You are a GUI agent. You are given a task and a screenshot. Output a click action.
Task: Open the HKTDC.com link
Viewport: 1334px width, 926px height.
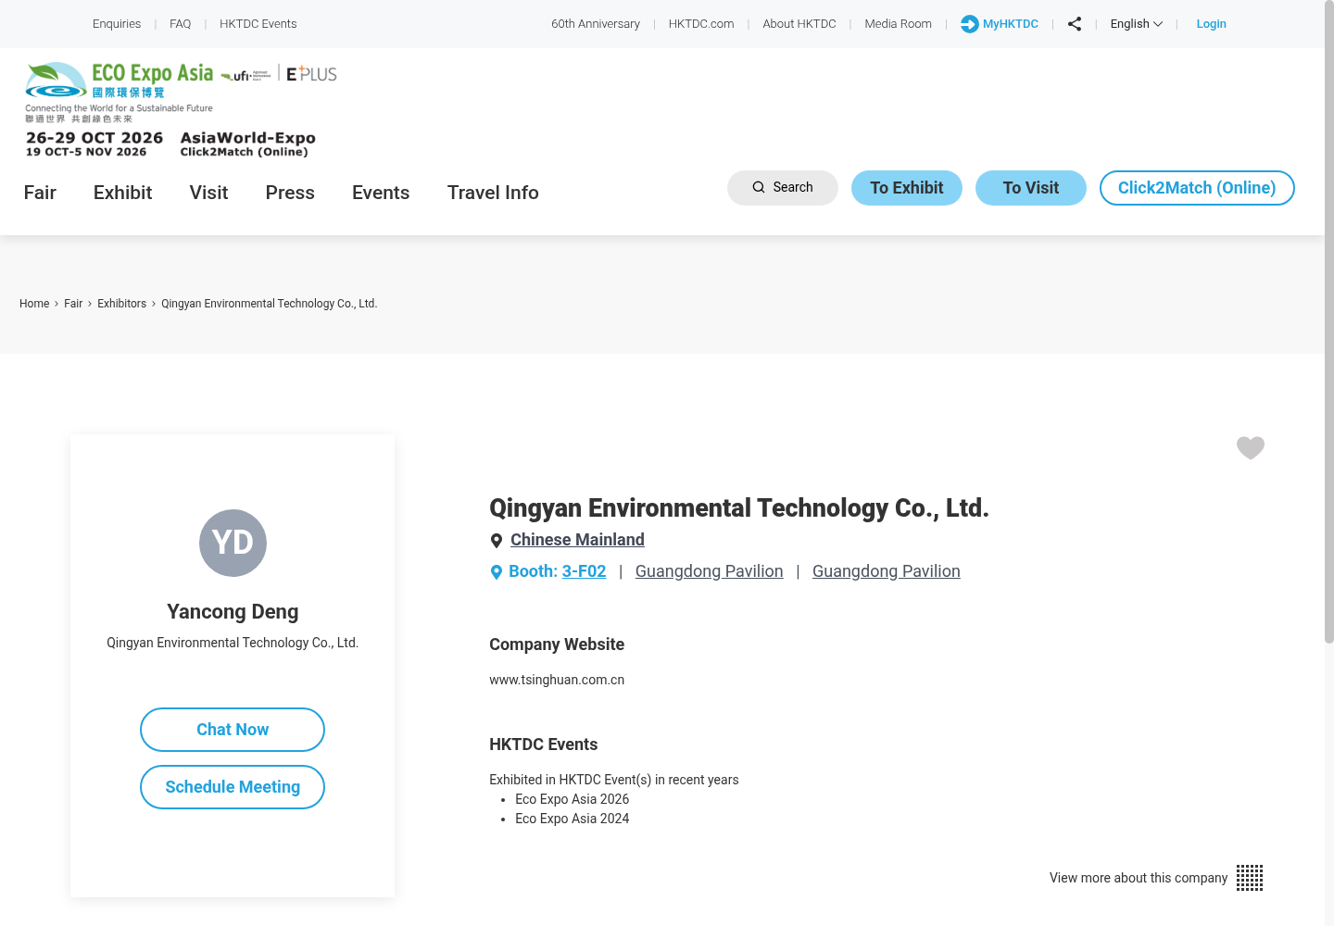click(701, 24)
